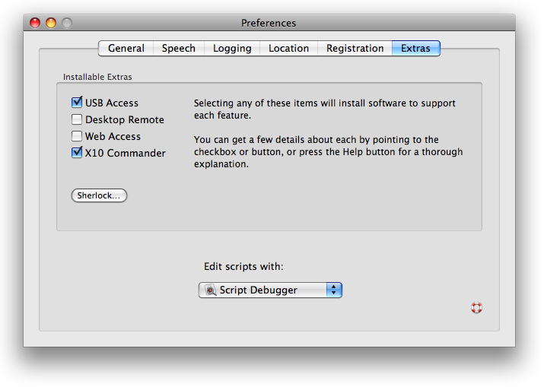The width and height of the screenshot is (544, 387).
Task: Click the Extras tab
Action: click(x=415, y=48)
